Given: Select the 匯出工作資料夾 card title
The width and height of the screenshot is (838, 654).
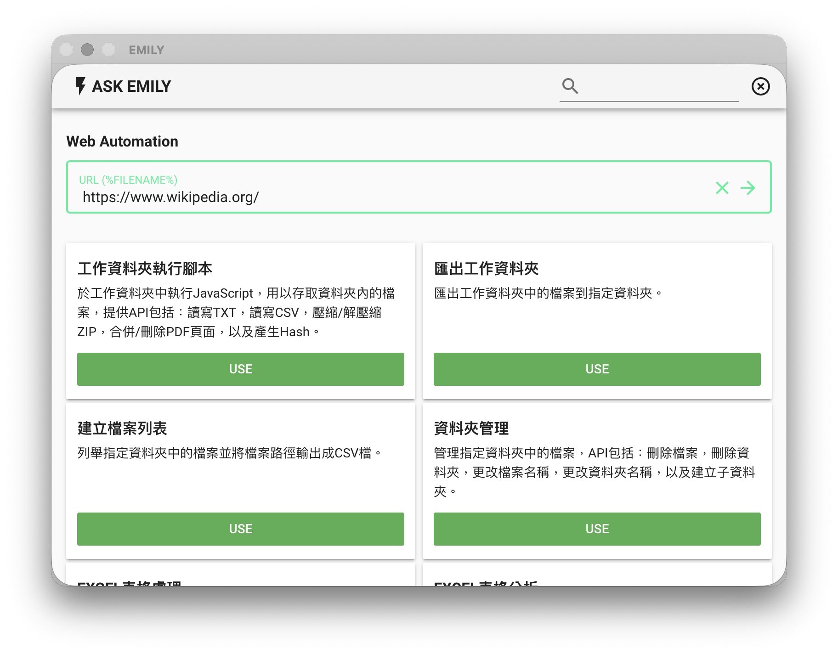Looking at the screenshot, I should pos(486,269).
